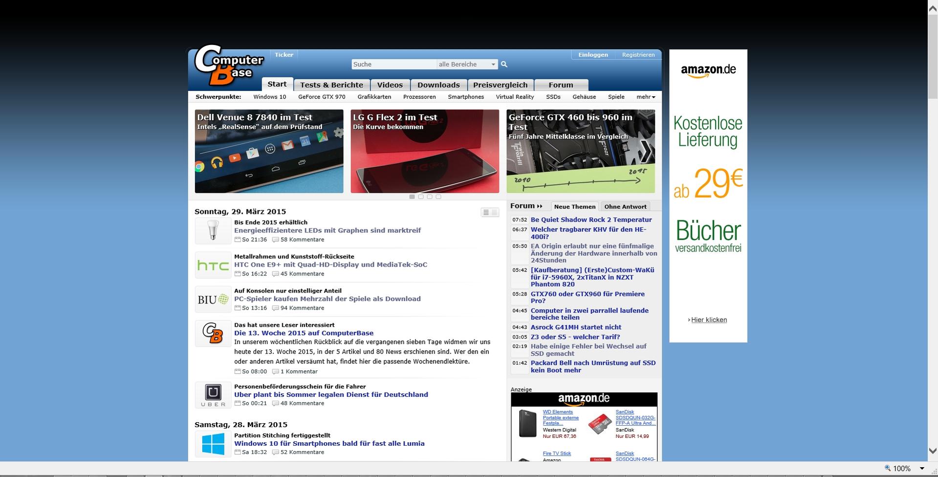This screenshot has width=938, height=477.
Task: Select fourth carousel page dot
Action: (x=438, y=197)
